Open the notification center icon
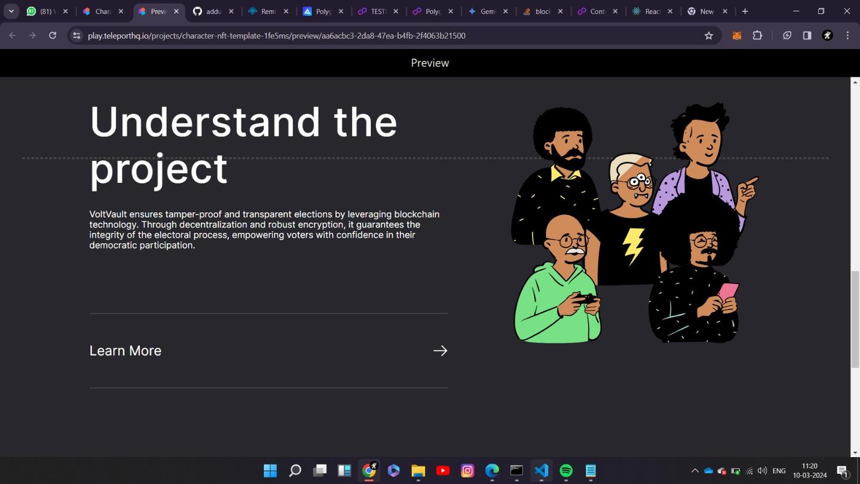Screen dimensions: 860x484 842,471
